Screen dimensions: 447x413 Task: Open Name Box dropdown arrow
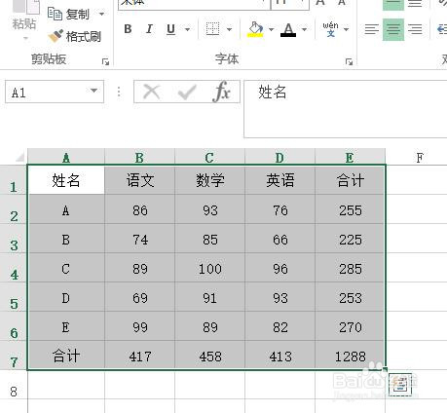click(93, 91)
